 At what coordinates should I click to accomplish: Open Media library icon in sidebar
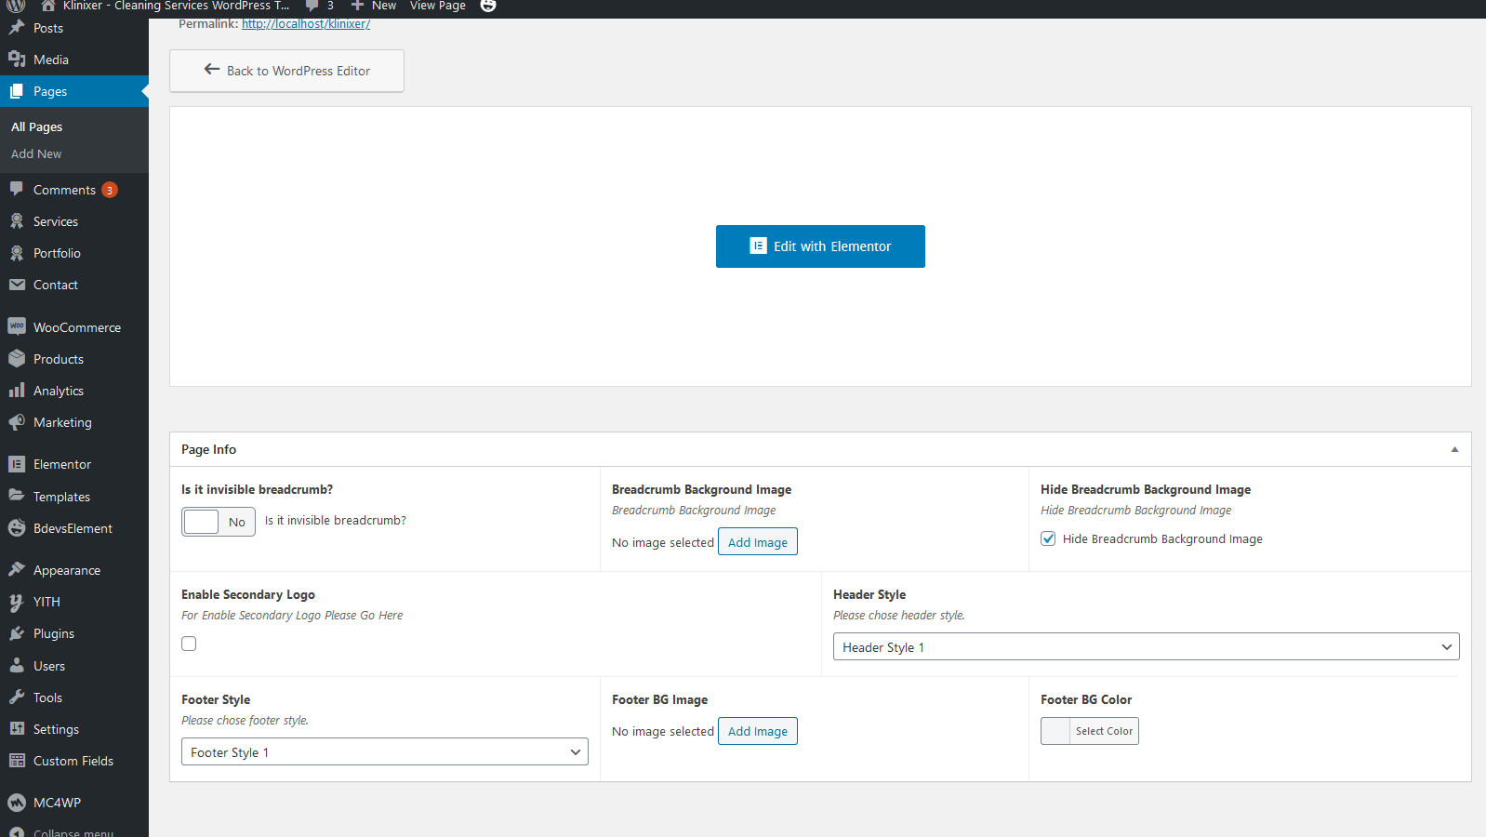tap(17, 60)
